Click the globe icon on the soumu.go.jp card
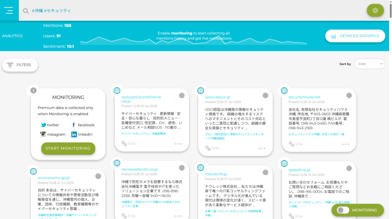This screenshot has height=219, width=392. [33, 171]
